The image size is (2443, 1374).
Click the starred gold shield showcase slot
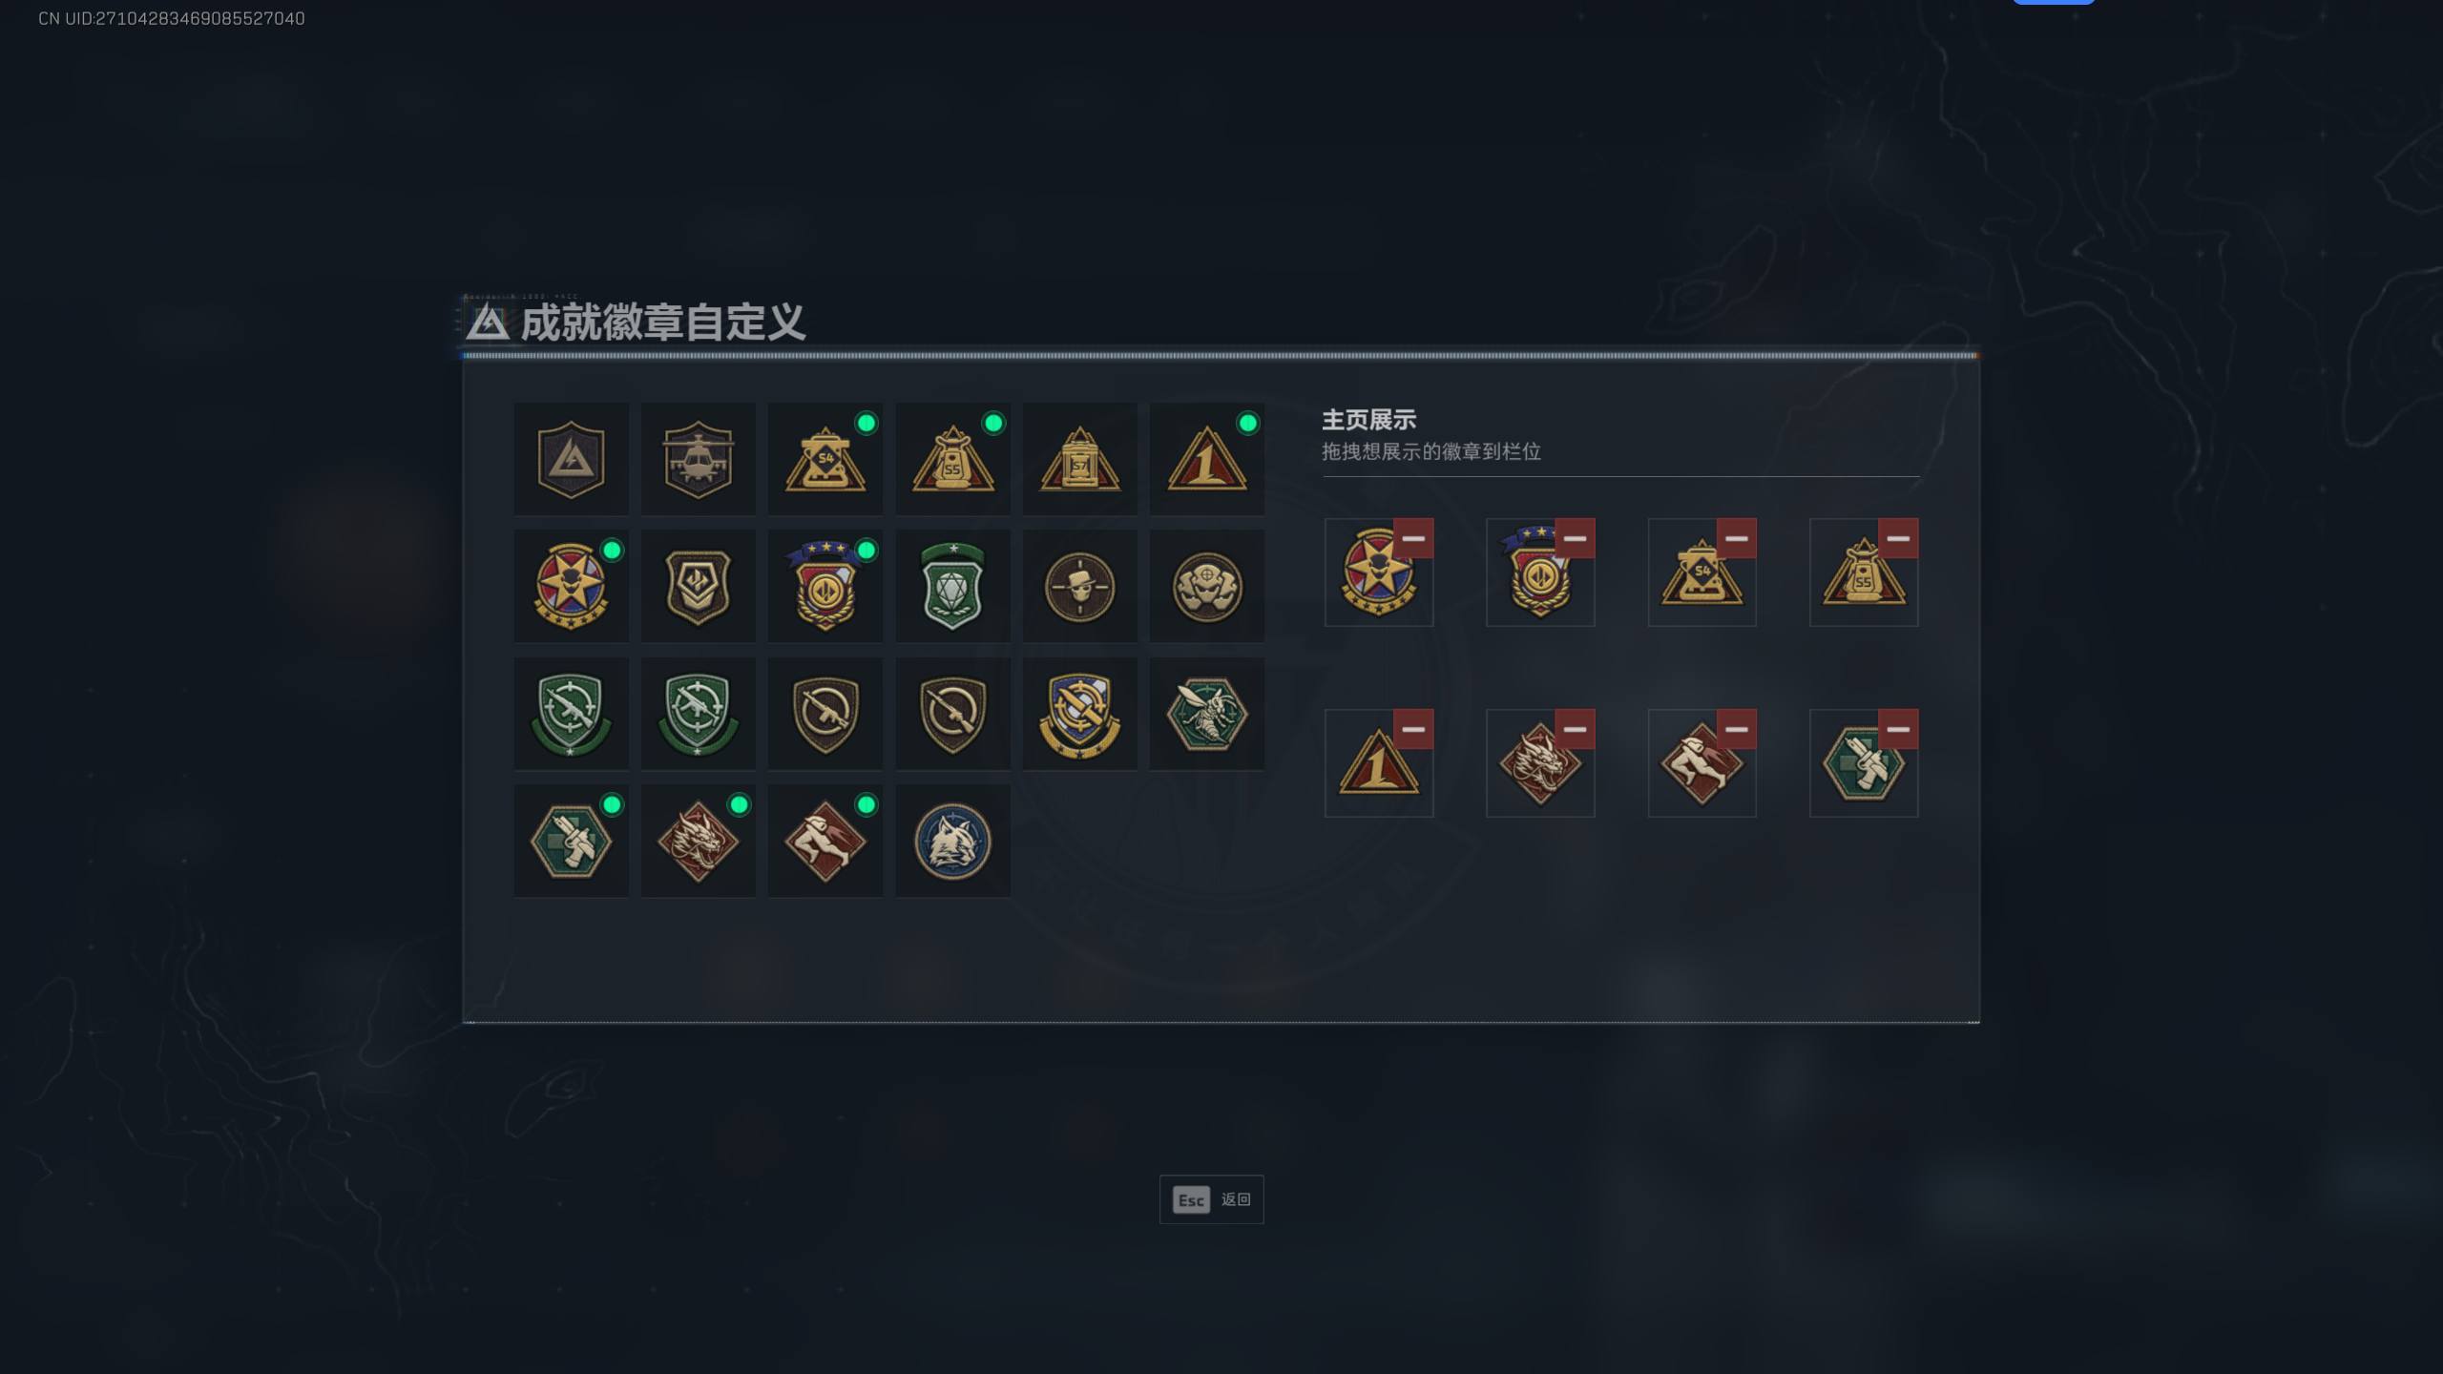pyautogui.click(x=1539, y=572)
